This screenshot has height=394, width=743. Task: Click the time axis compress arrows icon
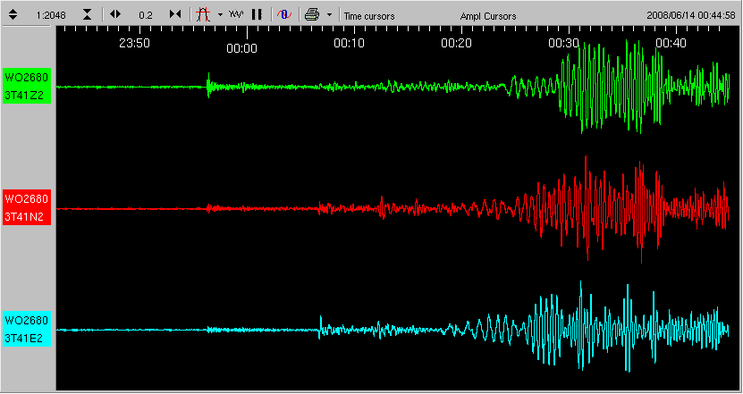click(x=175, y=14)
